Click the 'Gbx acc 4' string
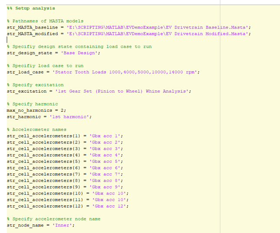280x233 pixels. 105,155
